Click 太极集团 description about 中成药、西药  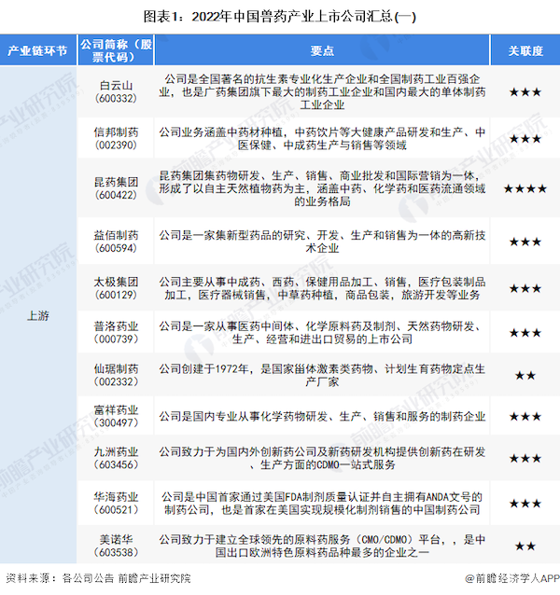[x=322, y=288]
